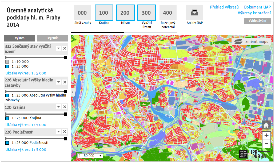The height and width of the screenshot is (163, 275).
Task: Switch to the Legenda tab
Action: click(52, 38)
